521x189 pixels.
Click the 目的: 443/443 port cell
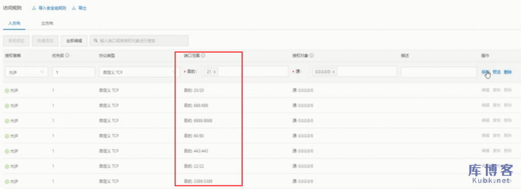[x=196, y=151]
